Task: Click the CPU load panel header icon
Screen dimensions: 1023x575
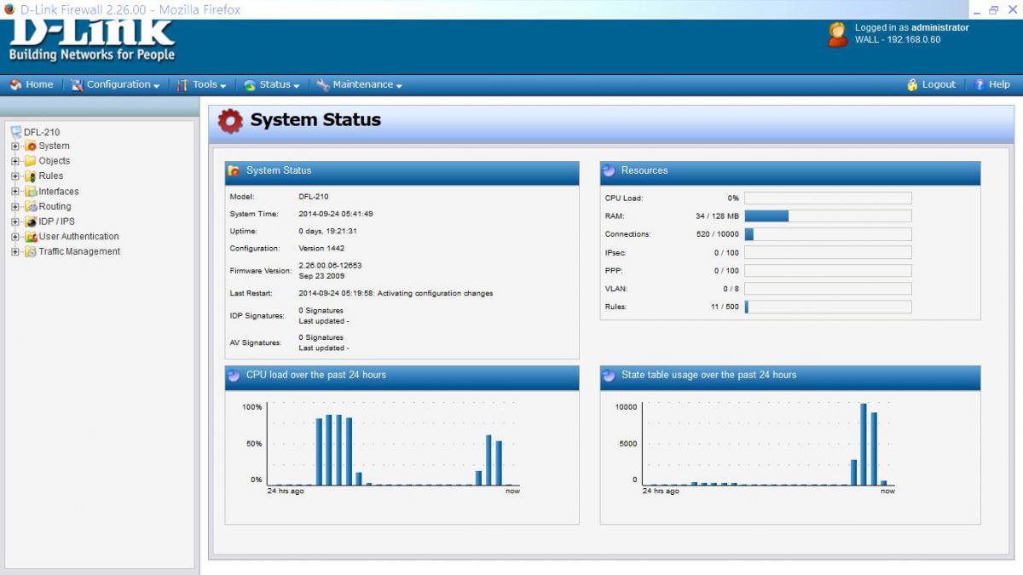Action: point(234,375)
